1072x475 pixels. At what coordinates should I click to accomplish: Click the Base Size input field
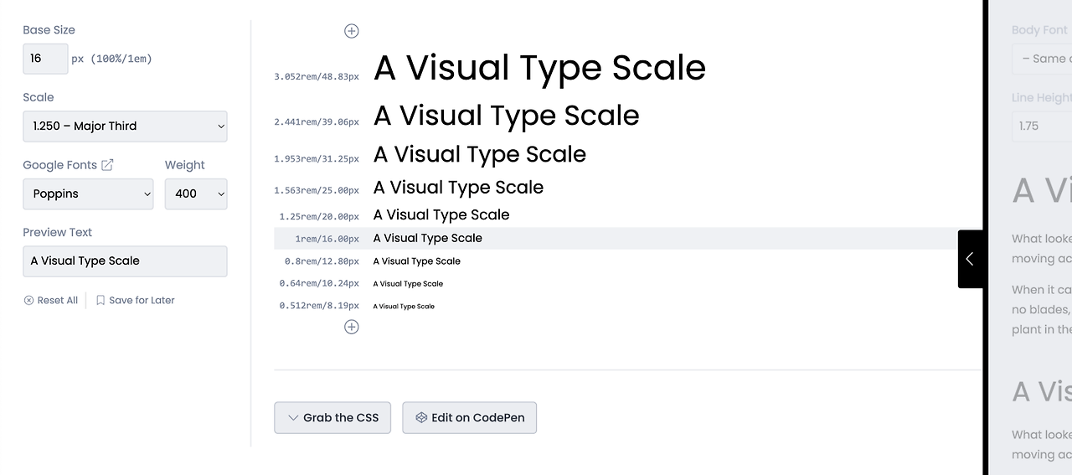pos(45,59)
